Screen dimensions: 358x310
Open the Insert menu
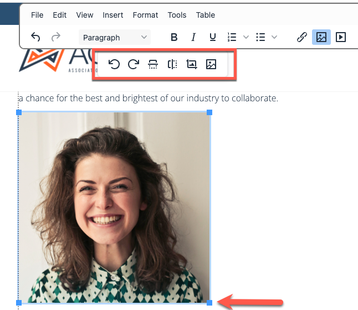pos(113,15)
